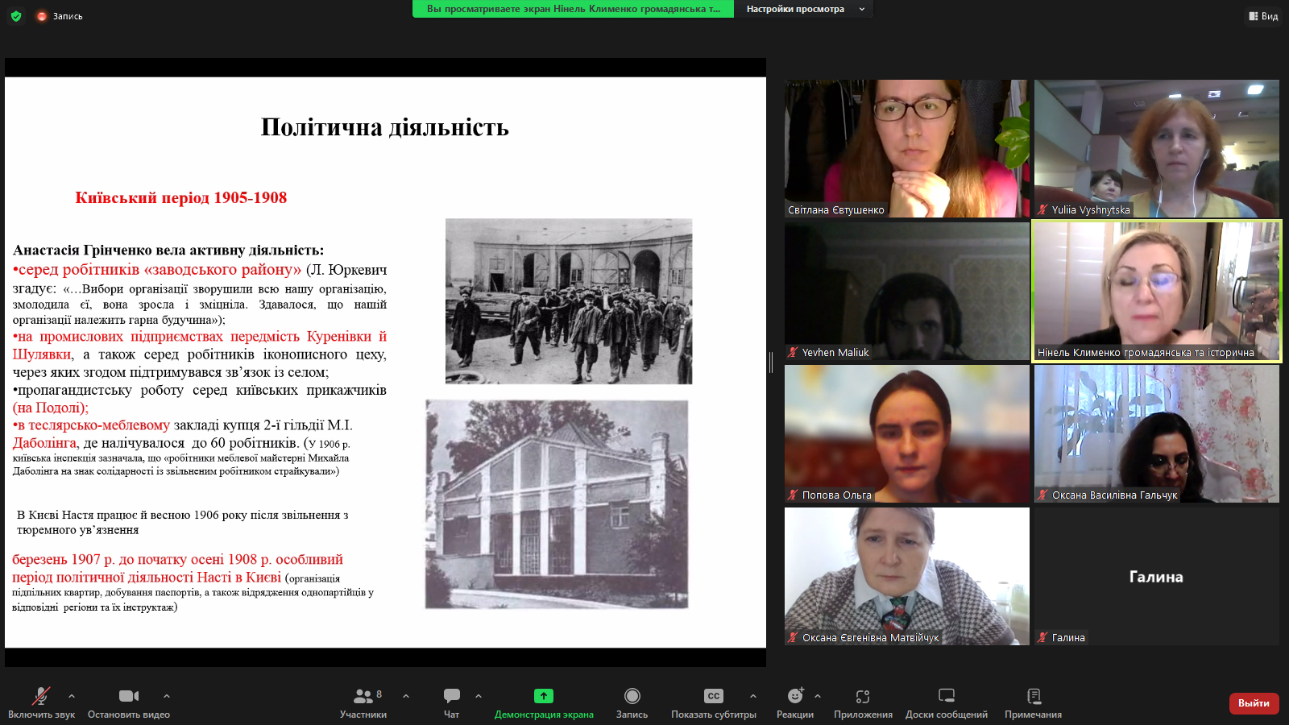
Task: Leave the meeting with Выйти button
Action: 1254,703
